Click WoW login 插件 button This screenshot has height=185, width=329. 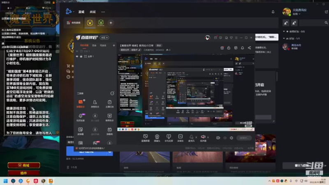24,173
